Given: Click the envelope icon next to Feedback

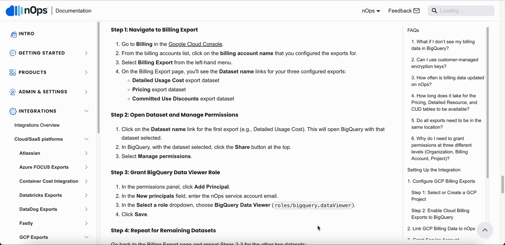Looking at the screenshot, I should point(416,10).
